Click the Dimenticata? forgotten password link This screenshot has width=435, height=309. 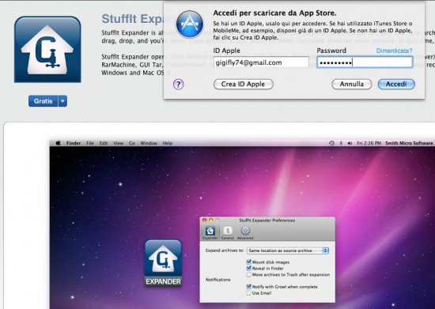[x=394, y=51]
